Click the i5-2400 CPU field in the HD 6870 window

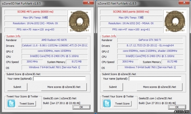54,56
